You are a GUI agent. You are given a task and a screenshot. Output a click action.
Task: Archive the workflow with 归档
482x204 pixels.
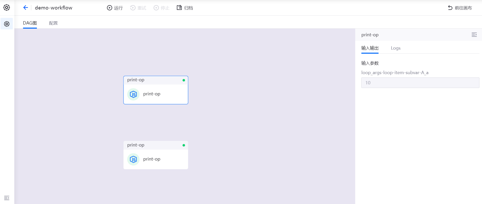click(185, 8)
